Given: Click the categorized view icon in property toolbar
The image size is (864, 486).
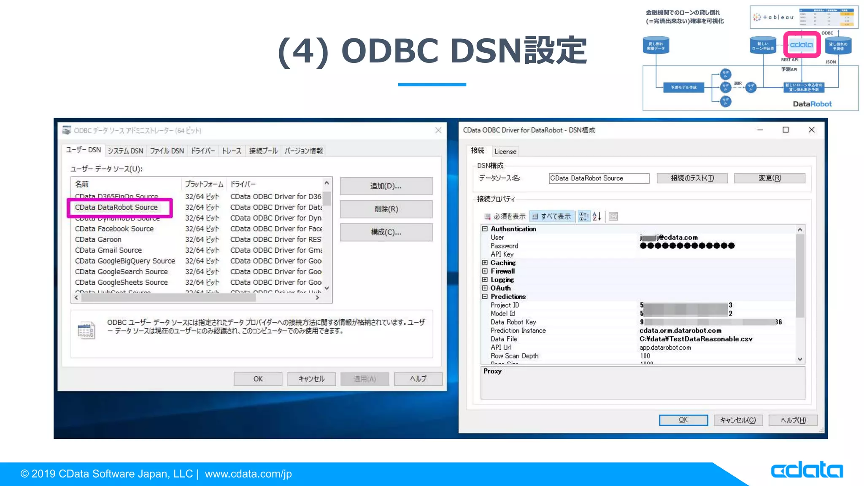Looking at the screenshot, I should [x=583, y=216].
